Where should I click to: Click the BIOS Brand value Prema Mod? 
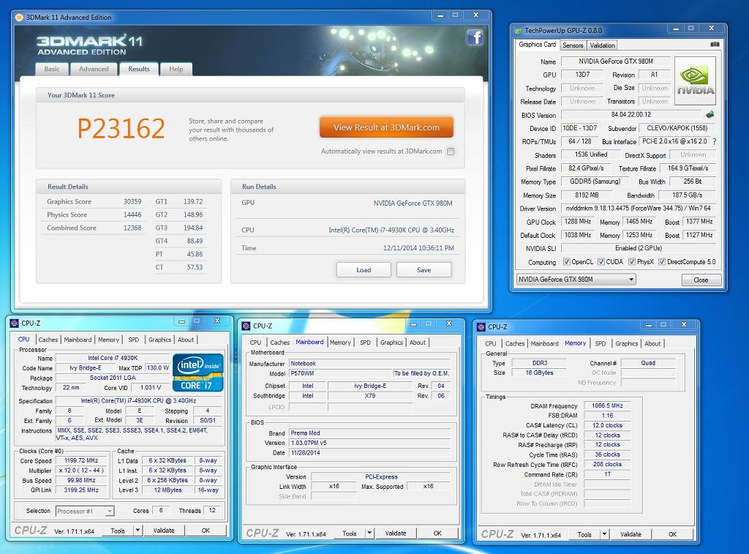click(x=369, y=433)
